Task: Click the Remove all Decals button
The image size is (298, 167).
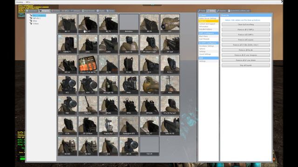Action: pos(246,50)
